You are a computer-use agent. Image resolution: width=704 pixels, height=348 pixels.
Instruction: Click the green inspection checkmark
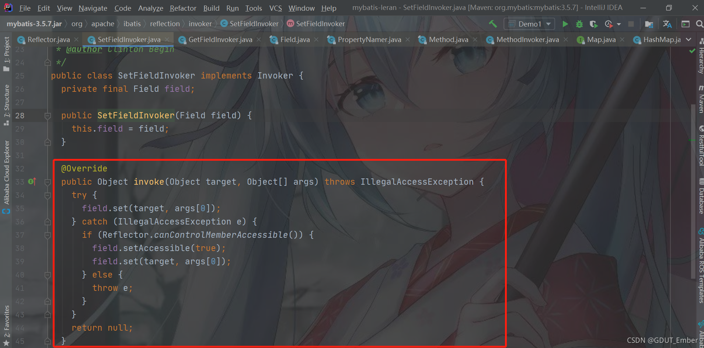pyautogui.click(x=692, y=51)
